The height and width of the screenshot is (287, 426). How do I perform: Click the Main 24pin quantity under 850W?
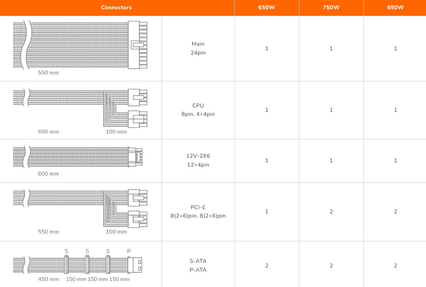point(395,48)
